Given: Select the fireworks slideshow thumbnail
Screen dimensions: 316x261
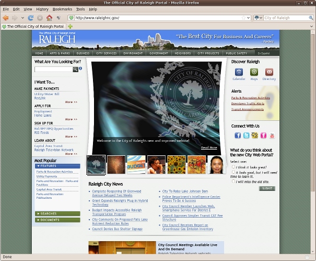Looking at the screenshot, I should tap(116, 165).
